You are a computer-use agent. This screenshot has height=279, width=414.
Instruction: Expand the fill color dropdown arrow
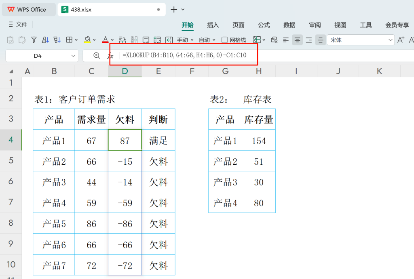click(x=94, y=40)
